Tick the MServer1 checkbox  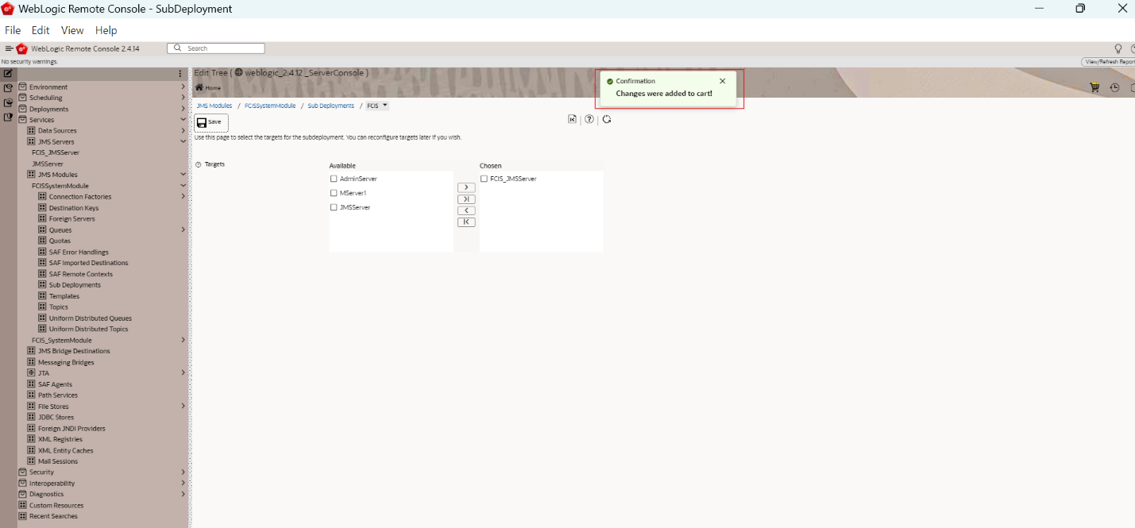click(334, 193)
